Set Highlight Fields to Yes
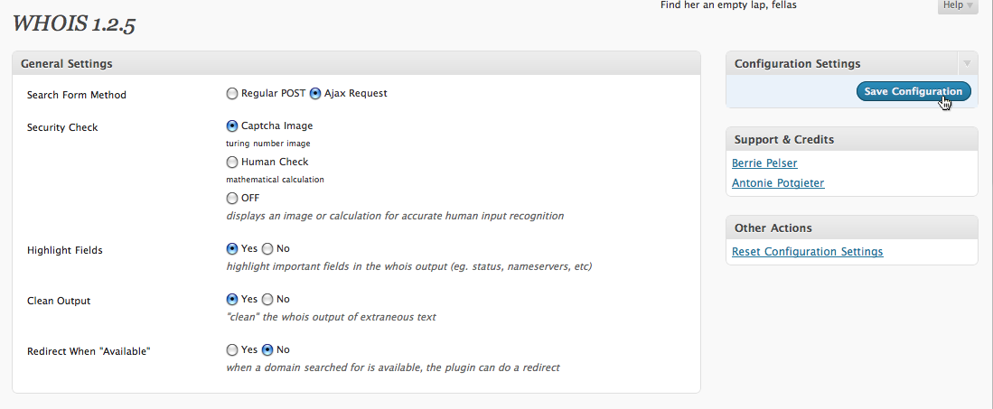Viewport: 993px width, 409px height. 232,249
